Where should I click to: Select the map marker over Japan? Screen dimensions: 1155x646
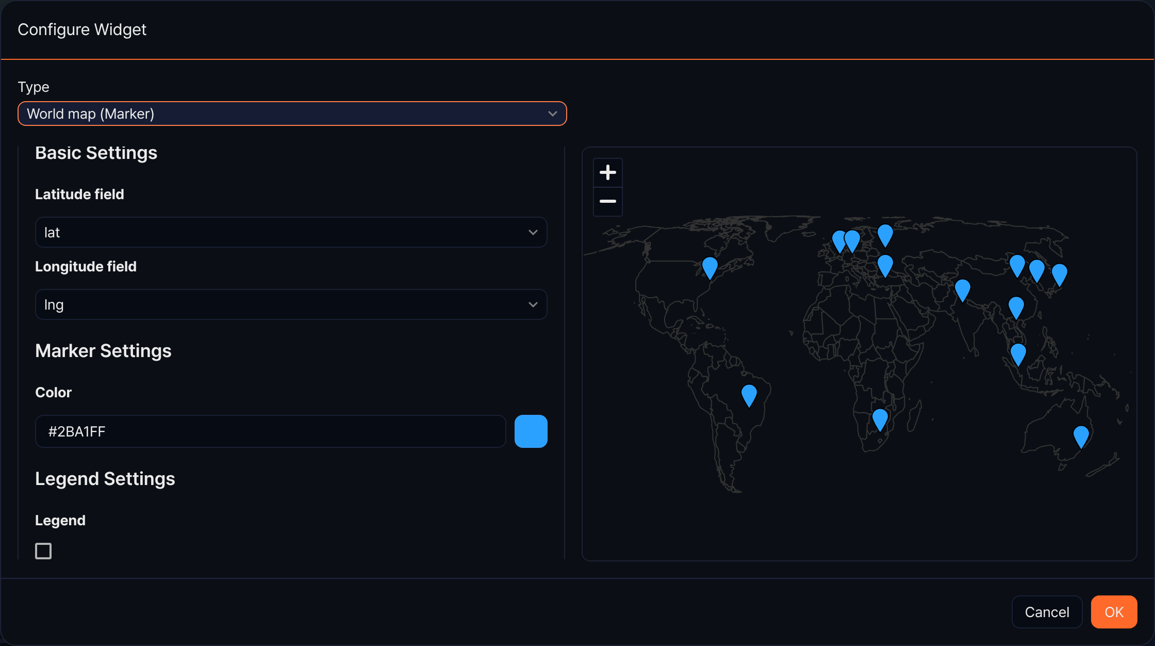coord(1059,275)
